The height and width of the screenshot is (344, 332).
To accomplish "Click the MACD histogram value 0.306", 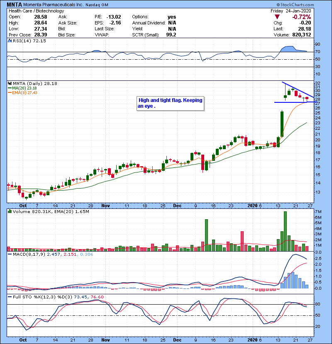I will [x=87, y=254].
